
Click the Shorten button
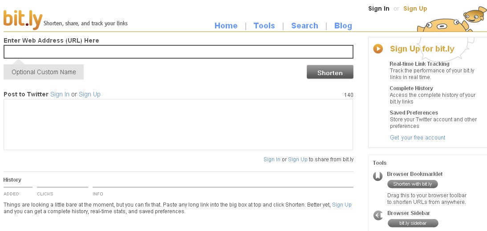(330, 72)
